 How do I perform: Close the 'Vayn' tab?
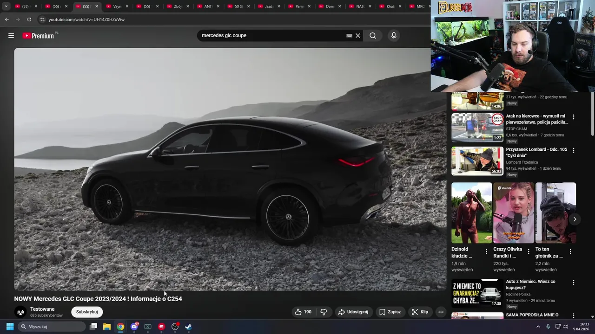[x=127, y=6]
